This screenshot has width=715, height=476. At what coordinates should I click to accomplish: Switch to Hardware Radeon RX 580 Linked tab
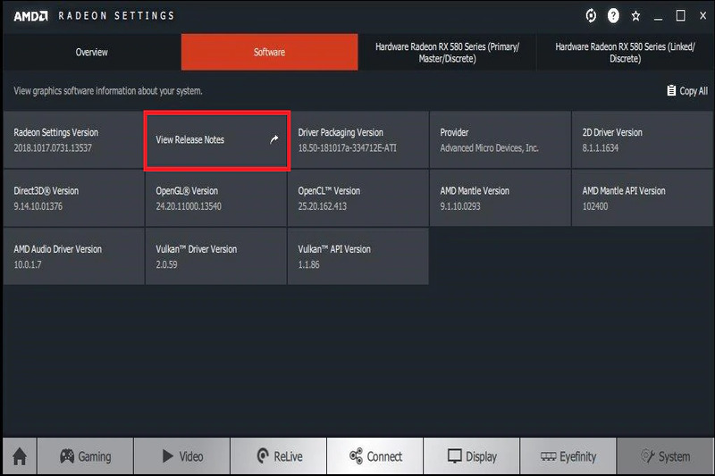coord(625,52)
